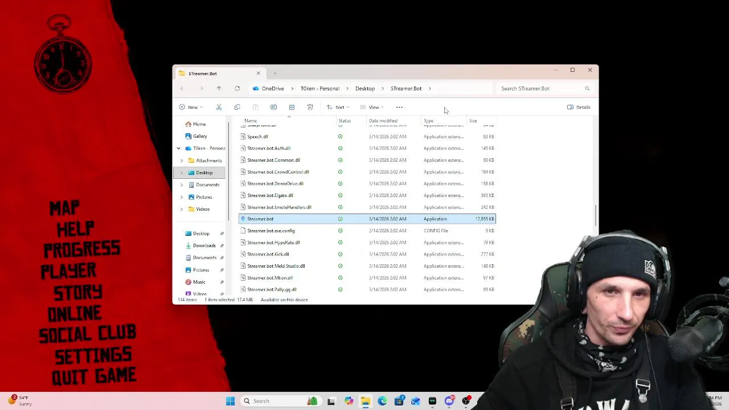The width and height of the screenshot is (729, 410).
Task: Open Task View from taskbar
Action: tap(331, 401)
